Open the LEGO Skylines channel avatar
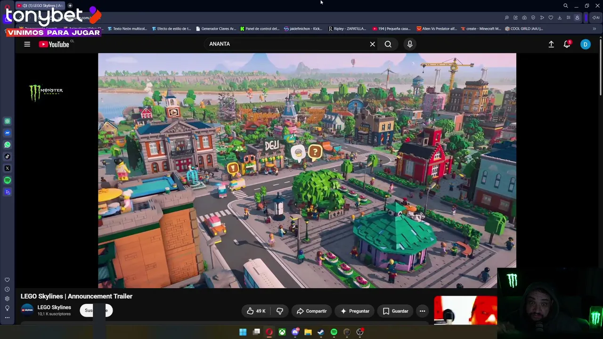Image resolution: width=603 pixels, height=339 pixels. point(27,310)
